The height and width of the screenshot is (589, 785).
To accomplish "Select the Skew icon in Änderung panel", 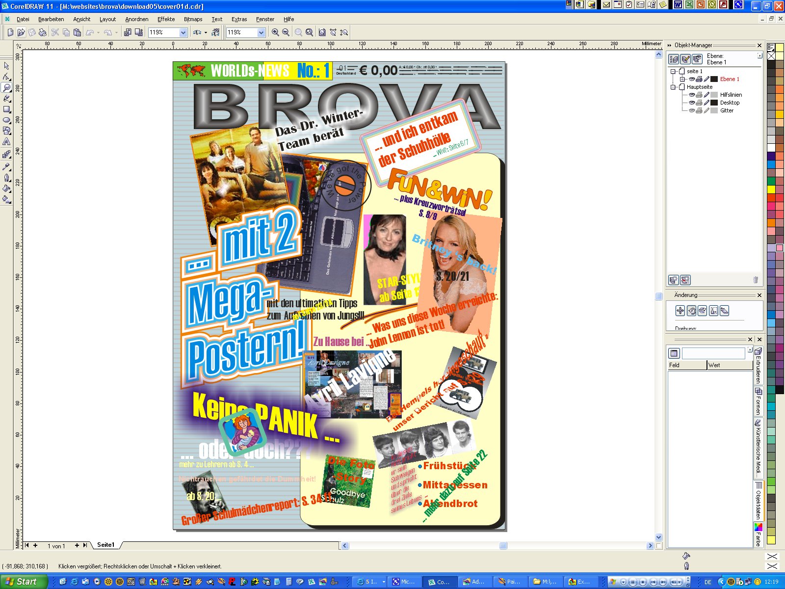I will coord(724,310).
